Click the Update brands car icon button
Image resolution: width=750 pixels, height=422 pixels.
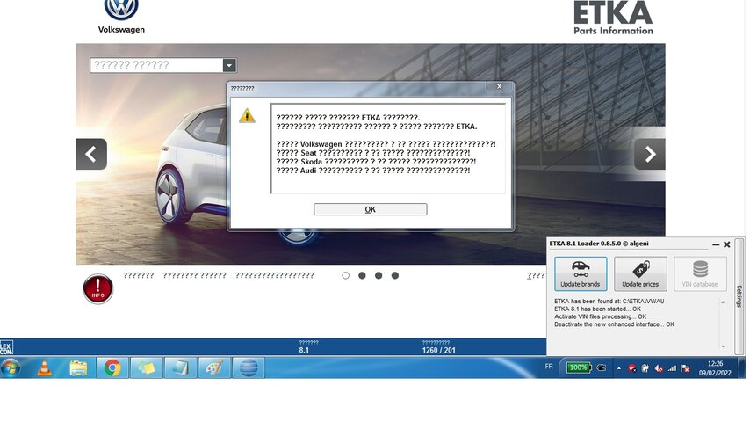(581, 273)
